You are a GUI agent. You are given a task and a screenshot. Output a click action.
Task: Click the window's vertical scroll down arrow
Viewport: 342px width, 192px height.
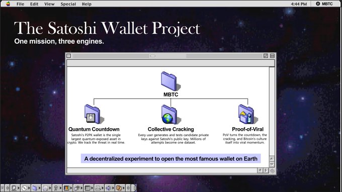point(272,164)
